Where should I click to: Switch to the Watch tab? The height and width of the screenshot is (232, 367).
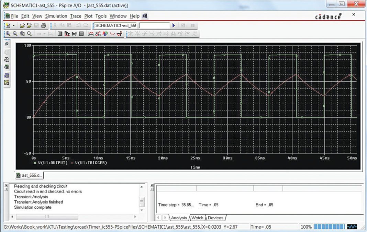(197, 218)
